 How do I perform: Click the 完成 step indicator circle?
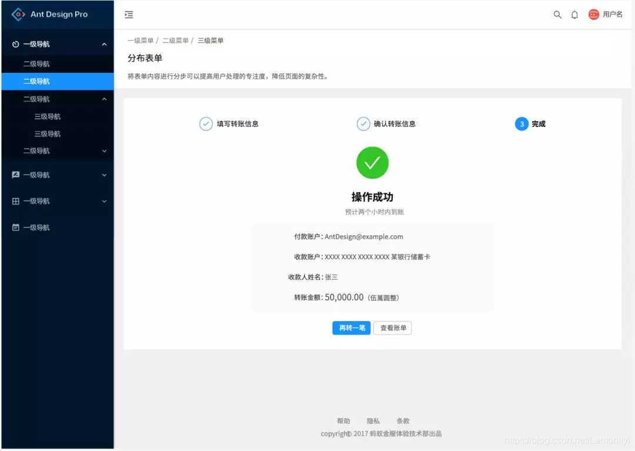click(522, 123)
